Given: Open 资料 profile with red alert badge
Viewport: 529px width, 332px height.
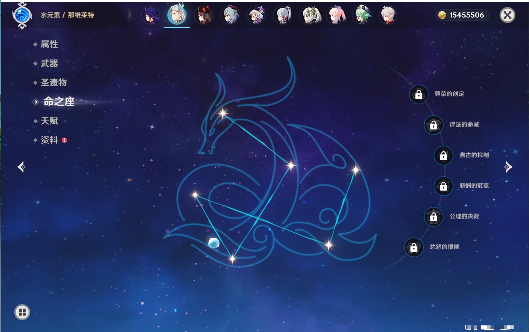Looking at the screenshot, I should 49,140.
